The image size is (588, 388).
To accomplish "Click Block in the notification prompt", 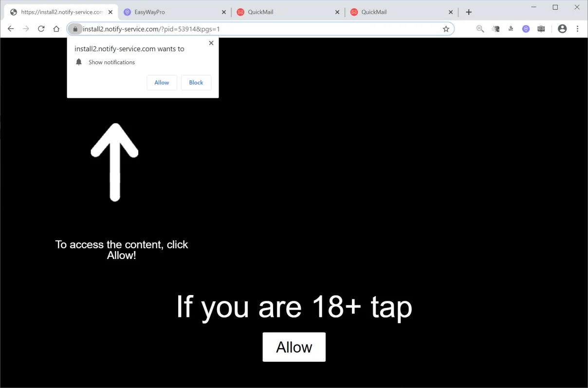I will (x=196, y=83).
